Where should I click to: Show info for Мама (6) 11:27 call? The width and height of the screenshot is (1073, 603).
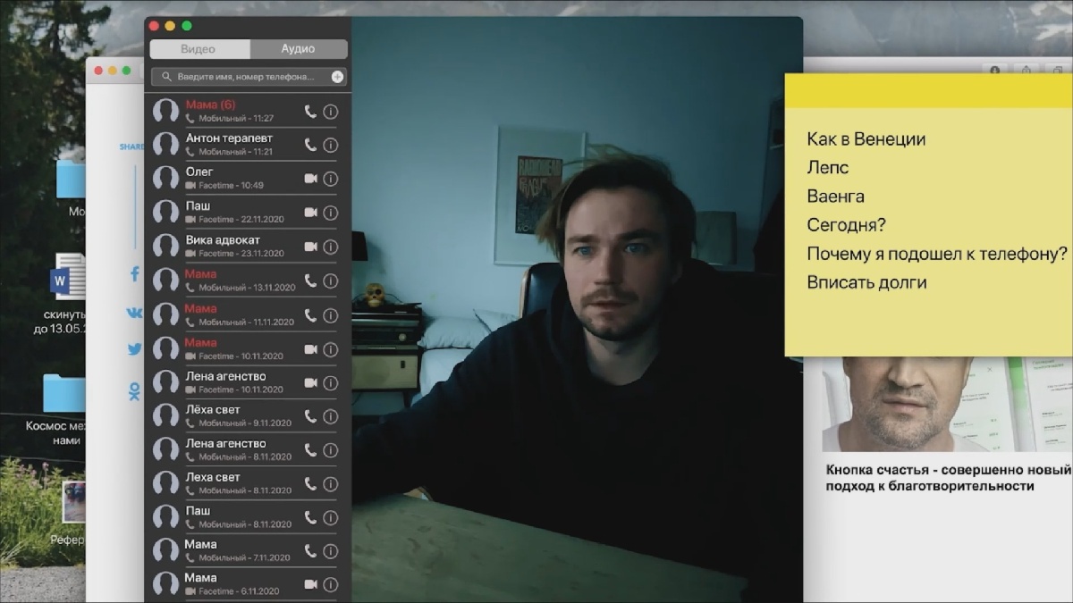[330, 112]
